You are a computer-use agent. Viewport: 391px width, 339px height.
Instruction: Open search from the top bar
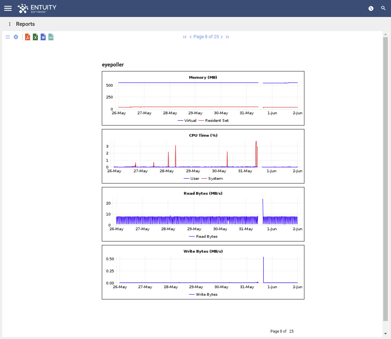383,8
